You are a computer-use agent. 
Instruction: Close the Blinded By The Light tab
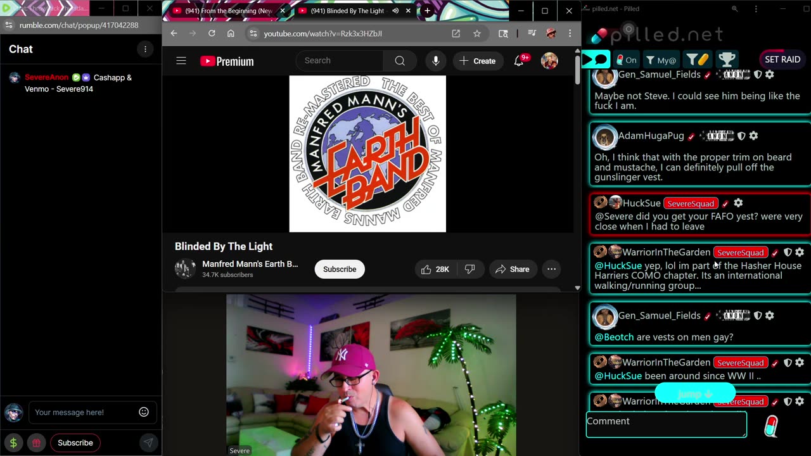pyautogui.click(x=409, y=11)
